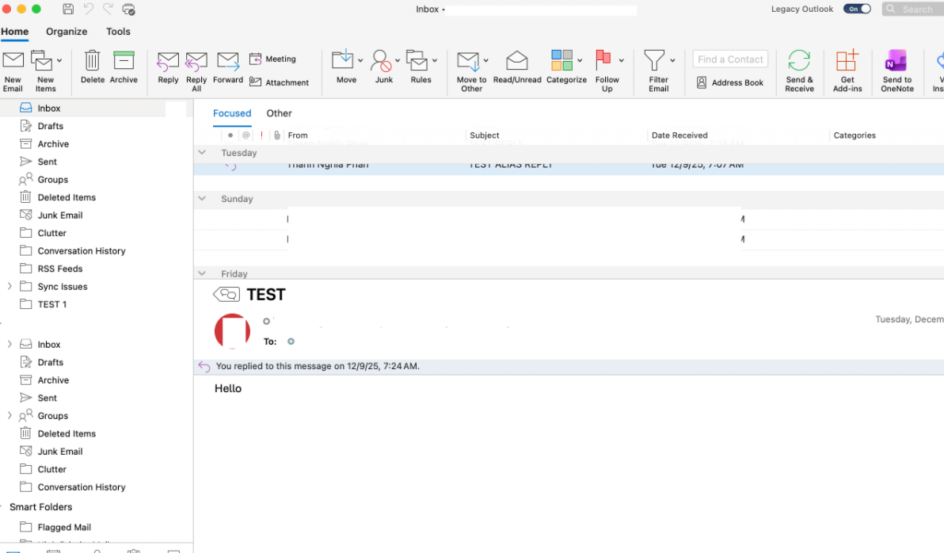Switch to the Home ribbon tab

14,32
